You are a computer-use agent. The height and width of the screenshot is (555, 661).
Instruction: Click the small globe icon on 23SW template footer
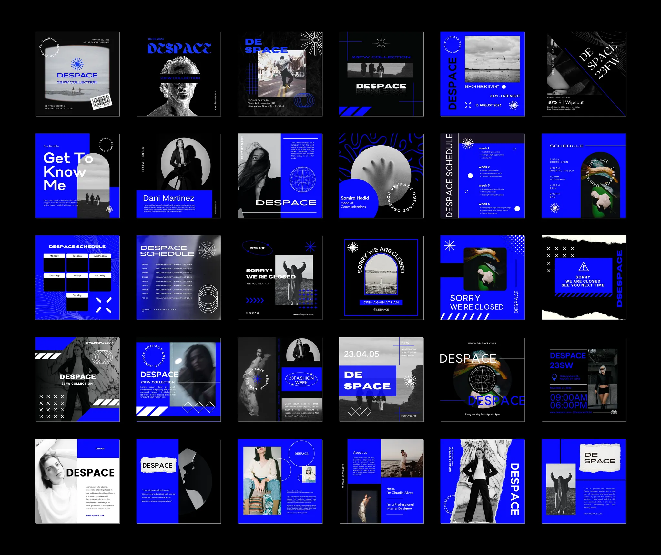pyautogui.click(x=614, y=412)
